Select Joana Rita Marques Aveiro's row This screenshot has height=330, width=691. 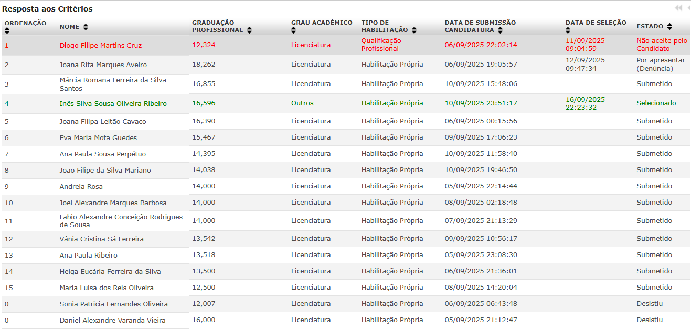[103, 65]
